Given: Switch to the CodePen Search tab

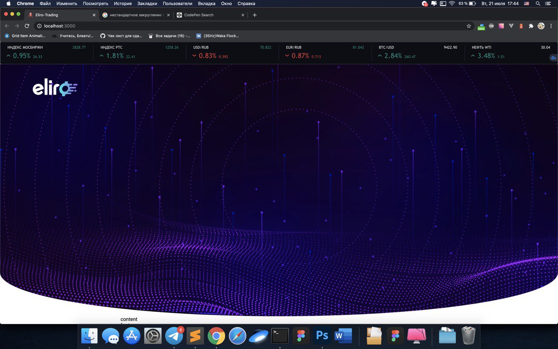Looking at the screenshot, I should [211, 15].
